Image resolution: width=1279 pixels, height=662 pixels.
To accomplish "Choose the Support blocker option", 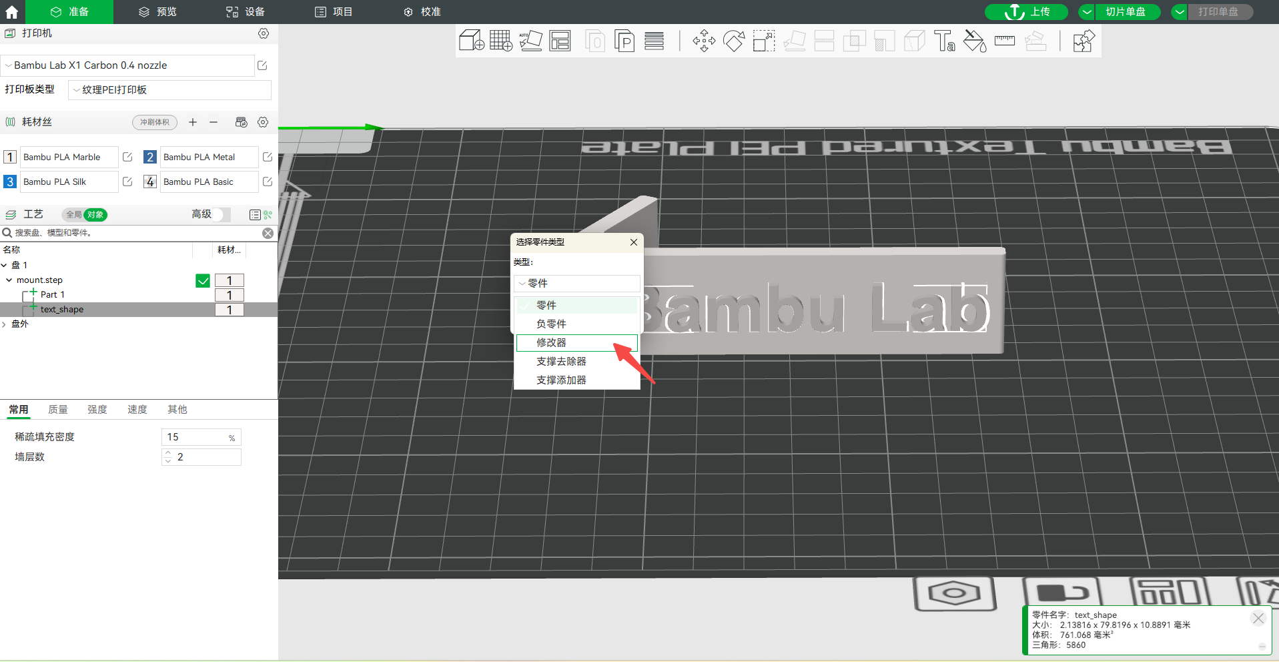I will (577, 362).
